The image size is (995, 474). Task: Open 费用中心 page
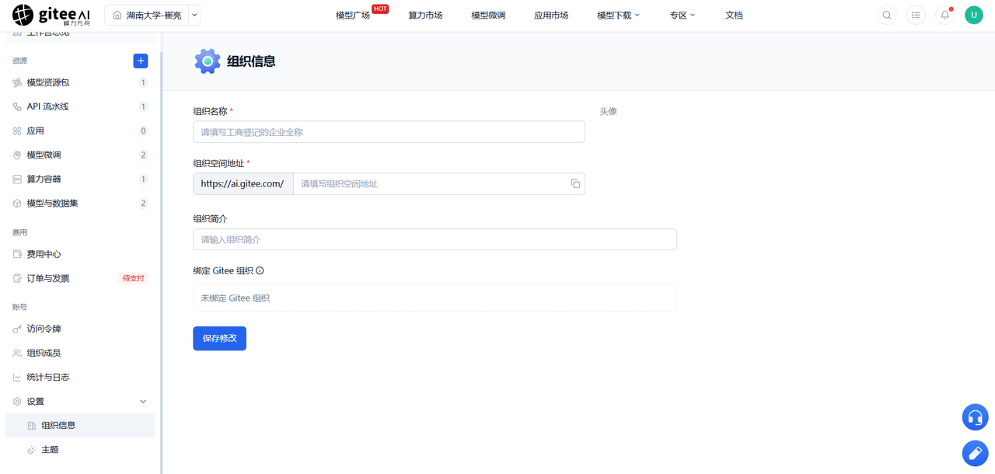point(80,254)
